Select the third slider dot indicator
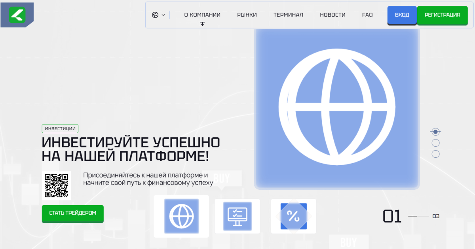 click(x=435, y=154)
